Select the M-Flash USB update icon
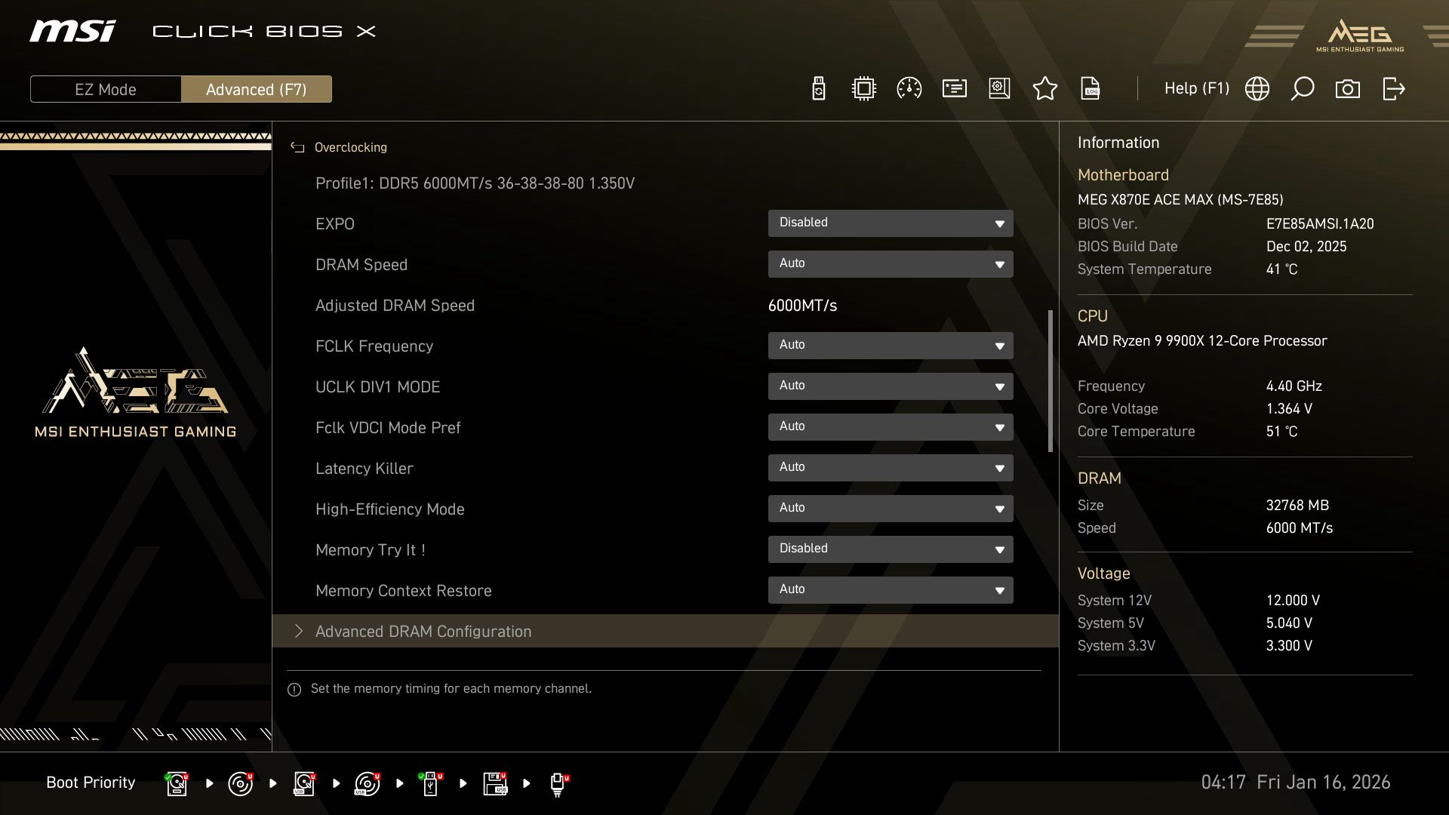Image resolution: width=1449 pixels, height=815 pixels. point(818,88)
